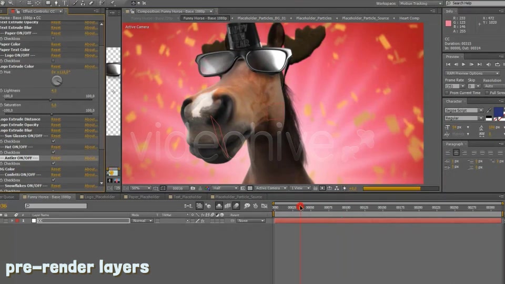The height and width of the screenshot is (284, 505).
Task: Uncheck the Sun Glasses ON/OFF checkbox
Action: [x=53, y=141]
